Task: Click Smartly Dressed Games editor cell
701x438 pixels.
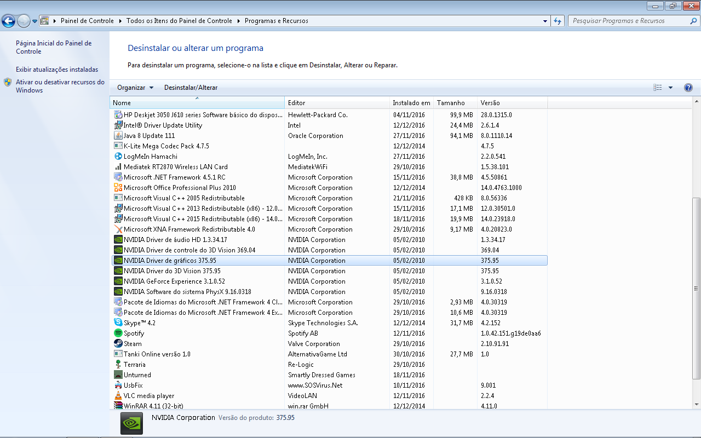Action: point(322,375)
